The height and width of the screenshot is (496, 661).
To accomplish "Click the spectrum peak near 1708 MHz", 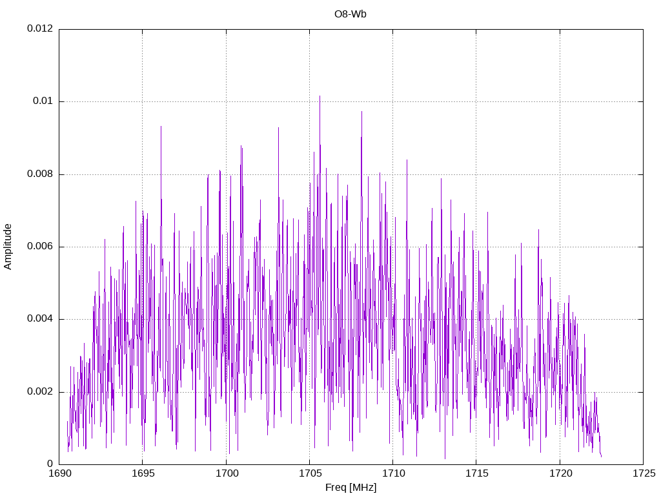I will [x=361, y=112].
